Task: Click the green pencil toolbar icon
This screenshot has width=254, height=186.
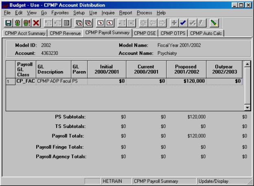Action: [214, 23]
